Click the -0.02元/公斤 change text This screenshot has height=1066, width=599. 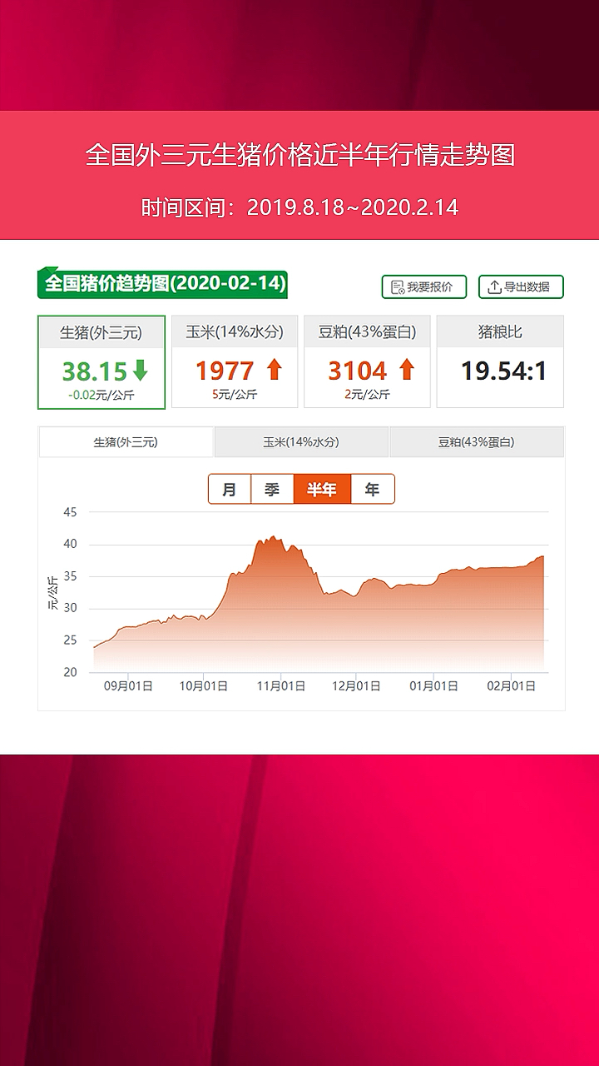pyautogui.click(x=101, y=395)
